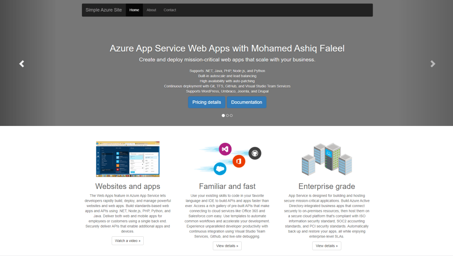
Task: Click the Salesforce blue cloud icon
Action: click(220, 168)
